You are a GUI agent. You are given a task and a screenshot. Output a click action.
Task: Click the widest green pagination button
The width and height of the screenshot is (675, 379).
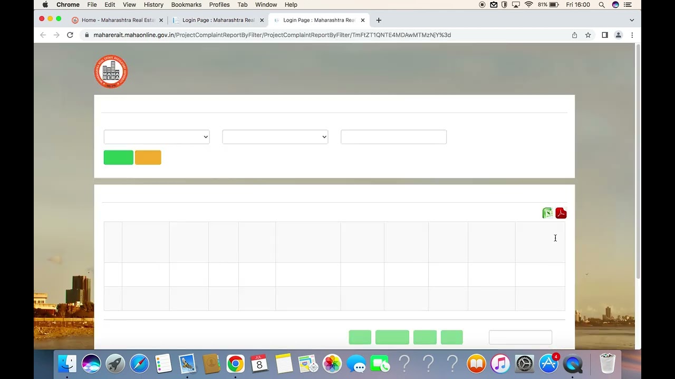[392, 337]
